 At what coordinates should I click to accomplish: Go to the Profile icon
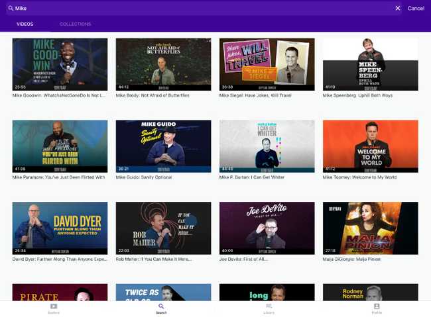click(x=377, y=306)
